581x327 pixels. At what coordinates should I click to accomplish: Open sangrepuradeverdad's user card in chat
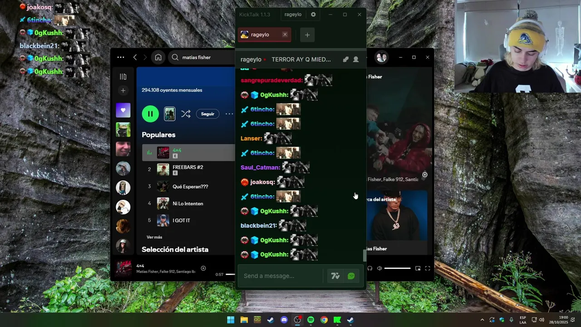[x=271, y=80]
